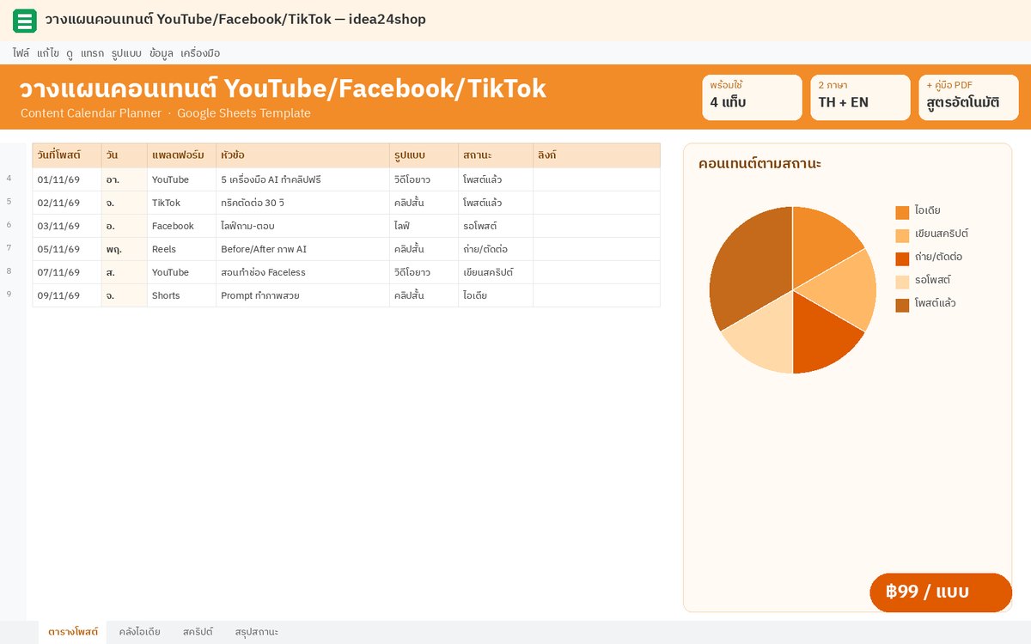
Task: Click status cell เขียนสคริปต์ in YouTube row
Action: (x=496, y=272)
